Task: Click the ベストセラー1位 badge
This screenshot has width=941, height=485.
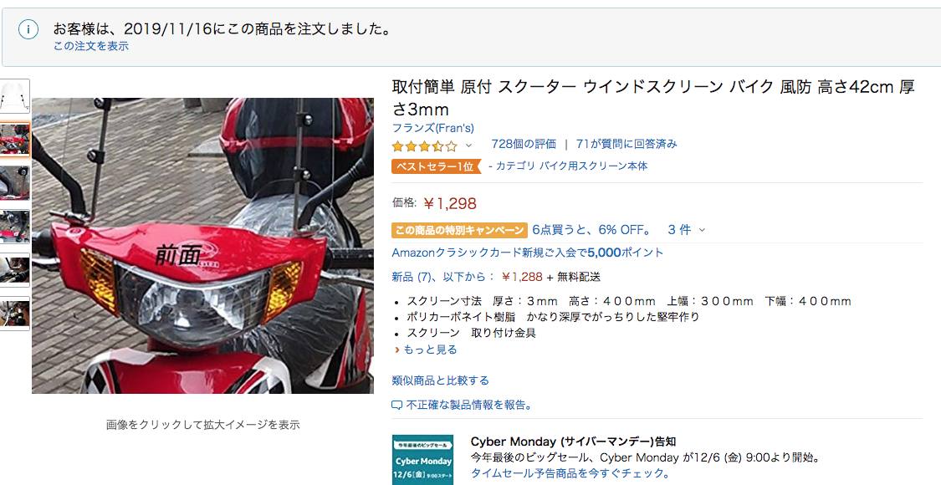Action: click(x=437, y=166)
